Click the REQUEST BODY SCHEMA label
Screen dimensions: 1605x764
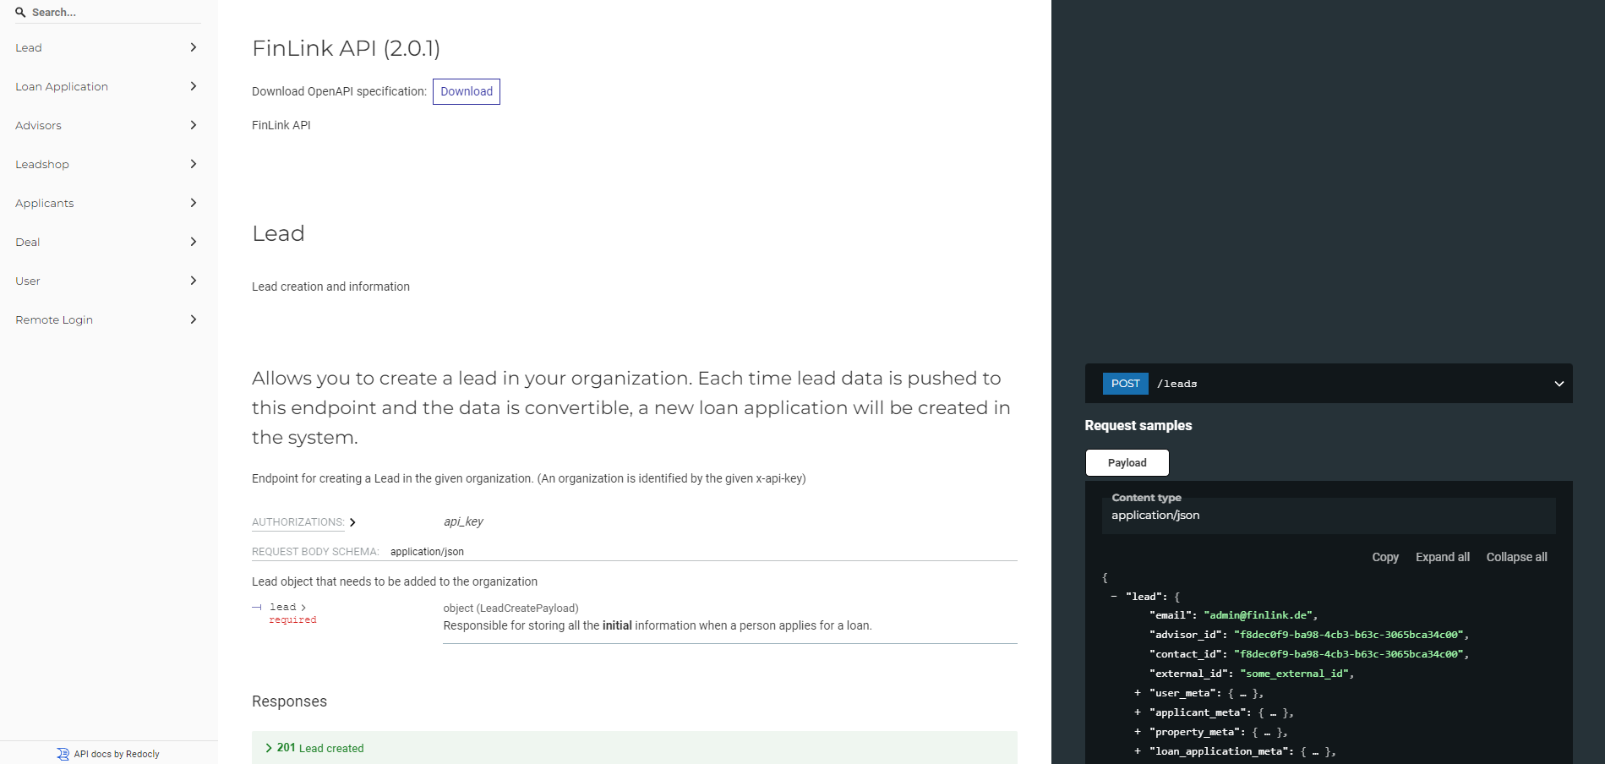[x=315, y=552]
